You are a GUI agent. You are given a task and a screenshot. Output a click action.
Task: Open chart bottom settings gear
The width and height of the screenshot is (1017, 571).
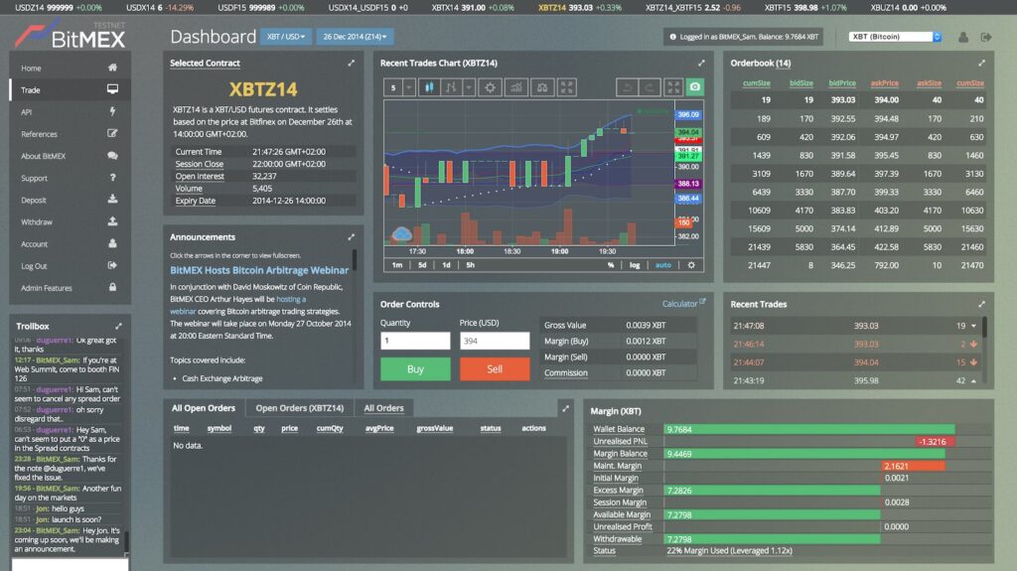691,265
